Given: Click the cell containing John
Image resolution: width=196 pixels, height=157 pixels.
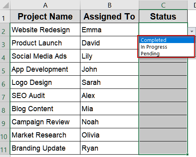Looking at the screenshot, I should (x=110, y=69).
